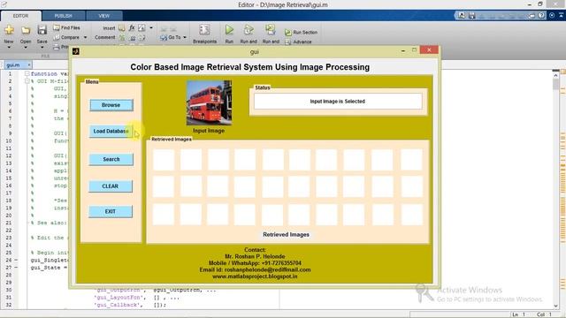Click the Search button

pos(111,159)
